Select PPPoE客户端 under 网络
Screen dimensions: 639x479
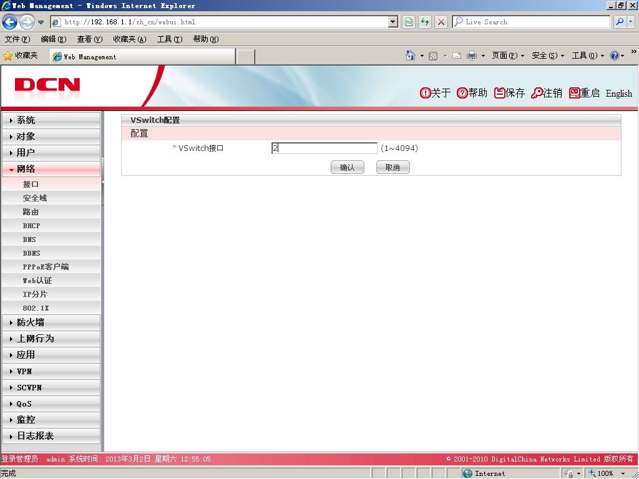tap(51, 267)
